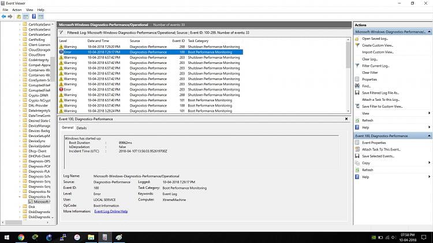Switch to the Details tab
The height and width of the screenshot is (243, 433).
click(81, 128)
